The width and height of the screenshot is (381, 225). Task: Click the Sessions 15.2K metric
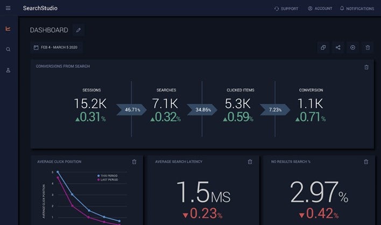[x=91, y=103]
